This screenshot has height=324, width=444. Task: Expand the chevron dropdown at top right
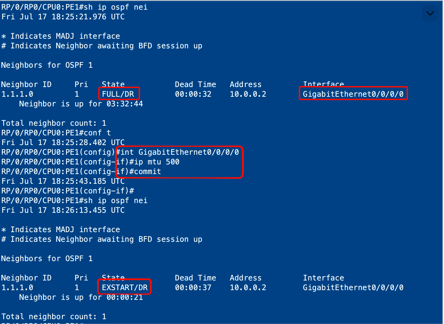pos(430,13)
